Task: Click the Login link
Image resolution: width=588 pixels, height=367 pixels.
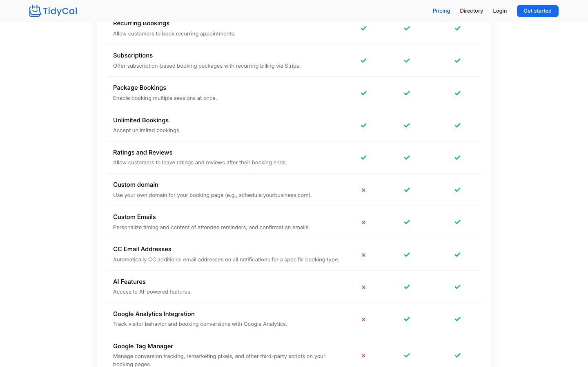Action: (x=499, y=11)
